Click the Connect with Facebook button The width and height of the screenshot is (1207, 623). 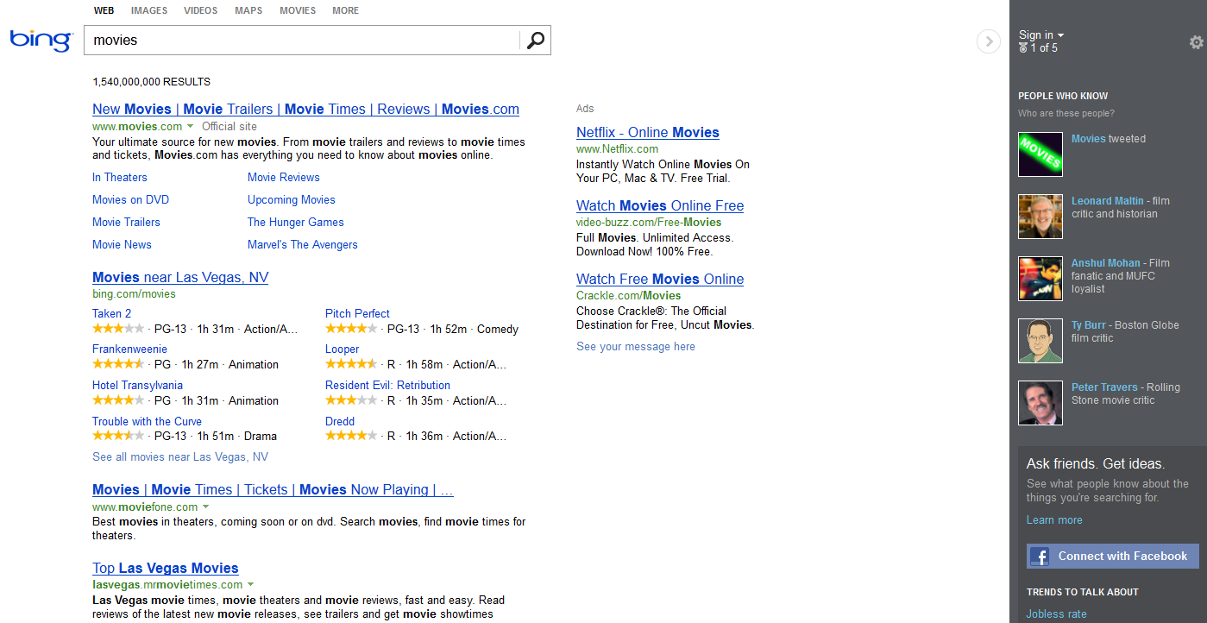[x=1113, y=557]
